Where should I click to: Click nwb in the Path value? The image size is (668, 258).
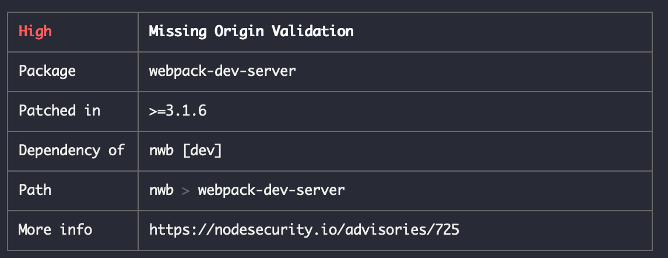click(161, 190)
